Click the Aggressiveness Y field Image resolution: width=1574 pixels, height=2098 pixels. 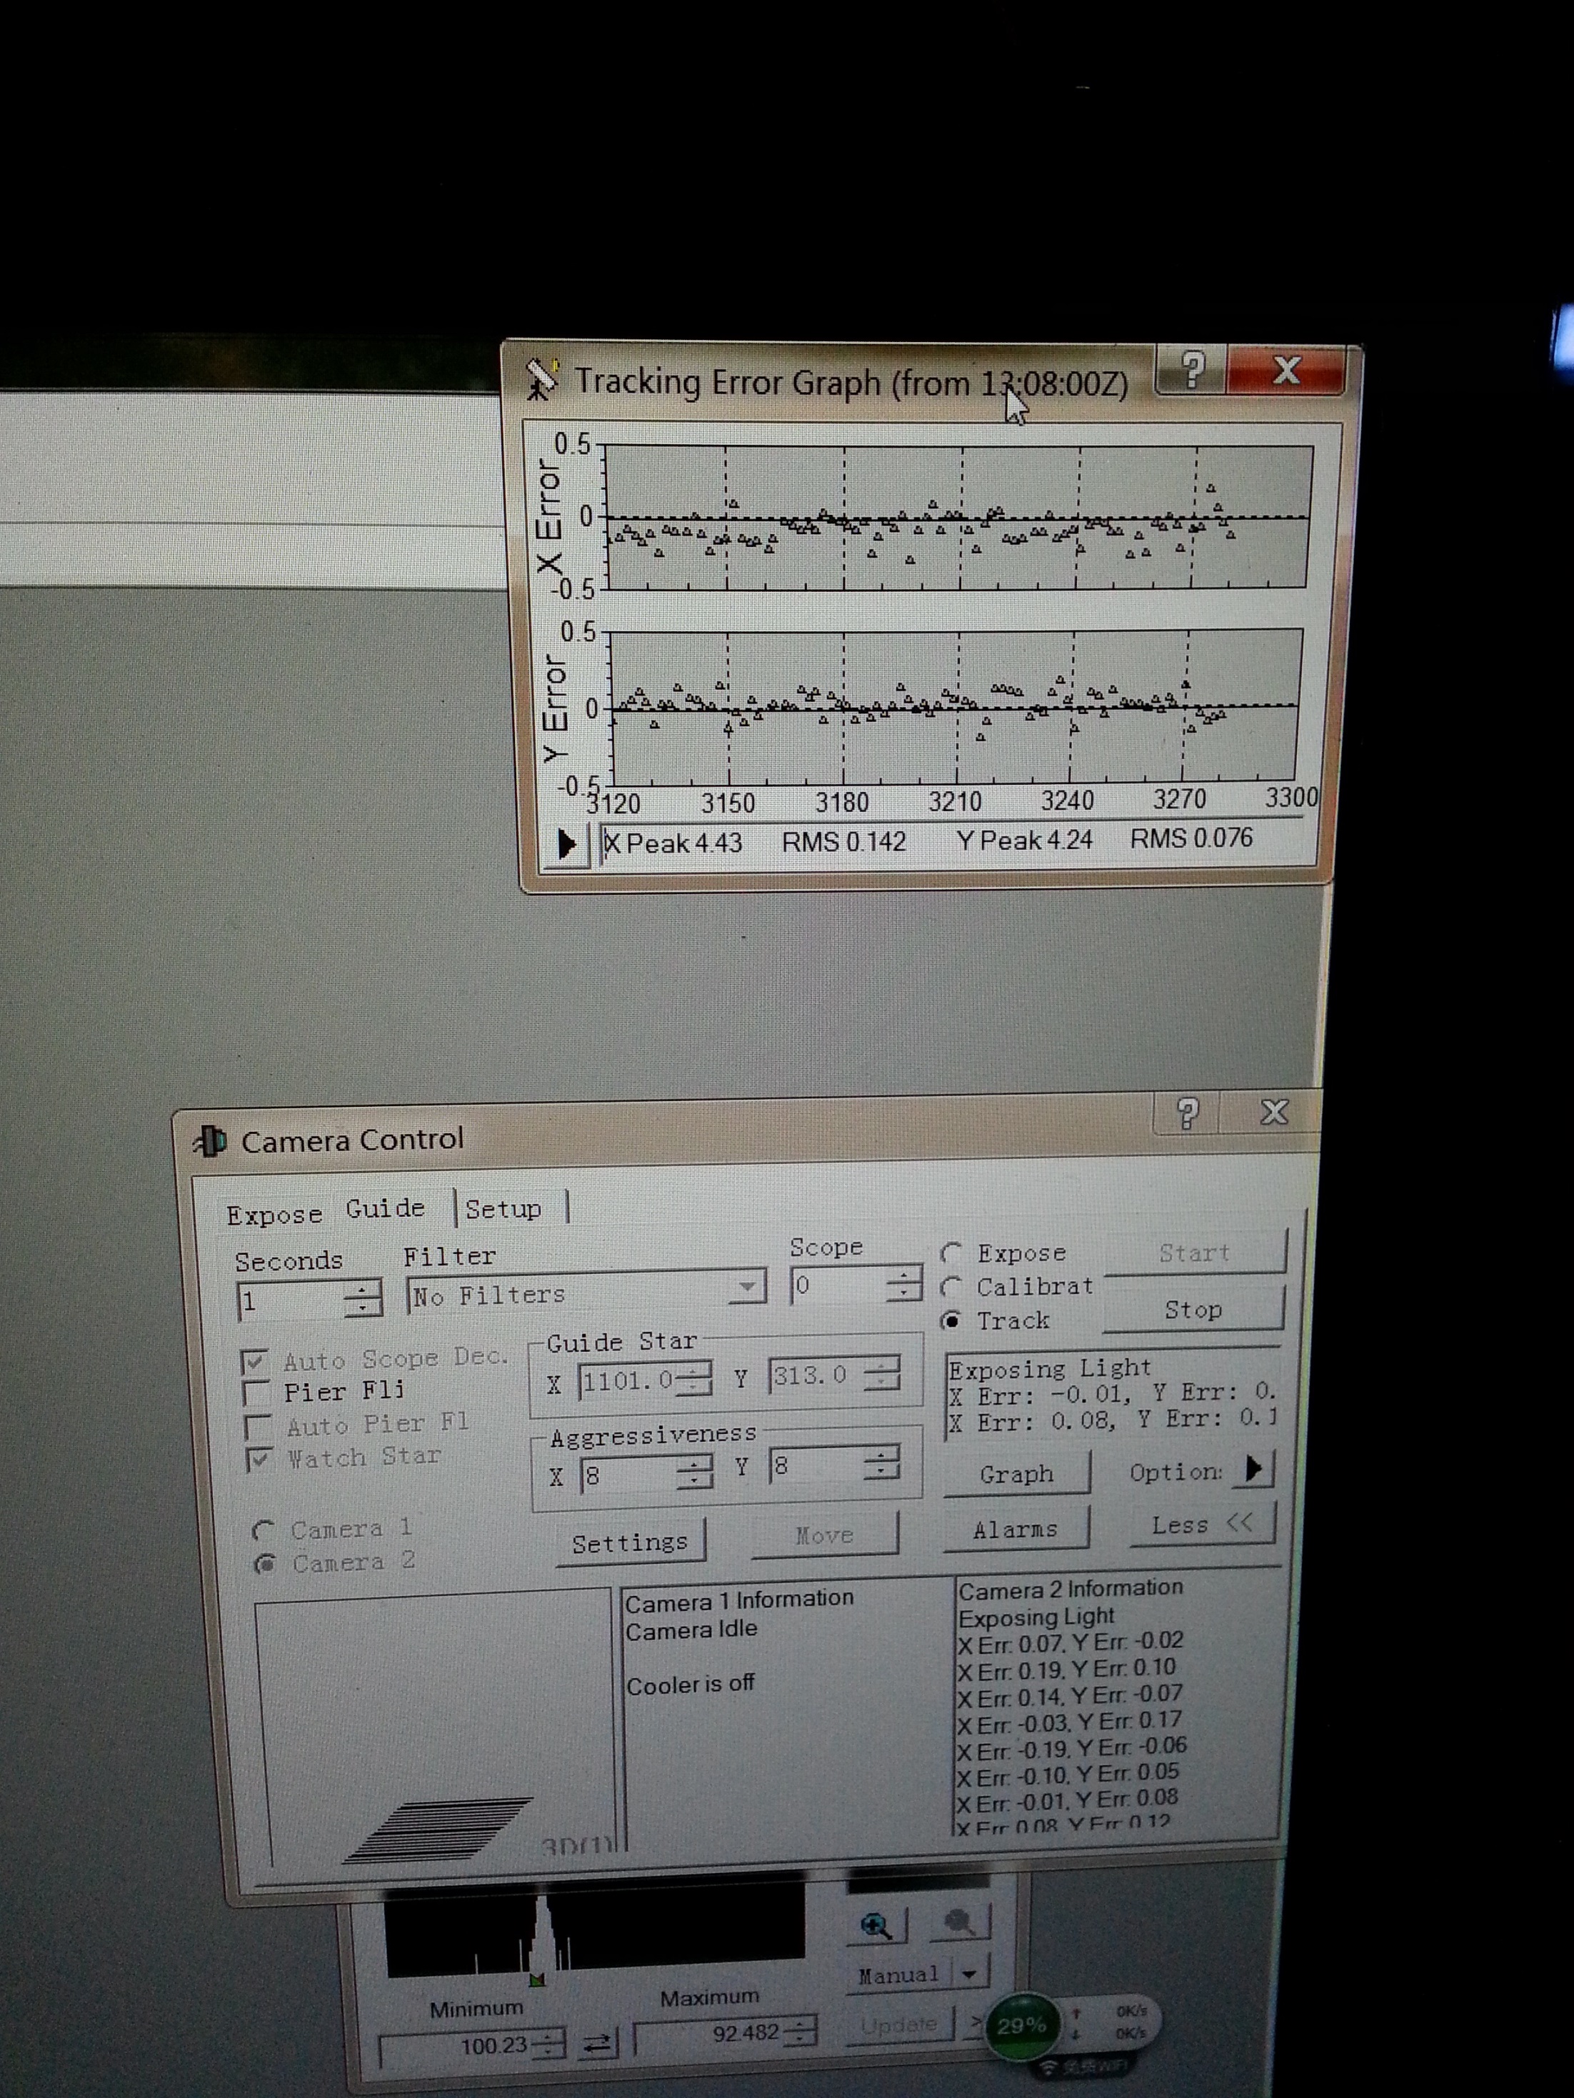tap(817, 1467)
